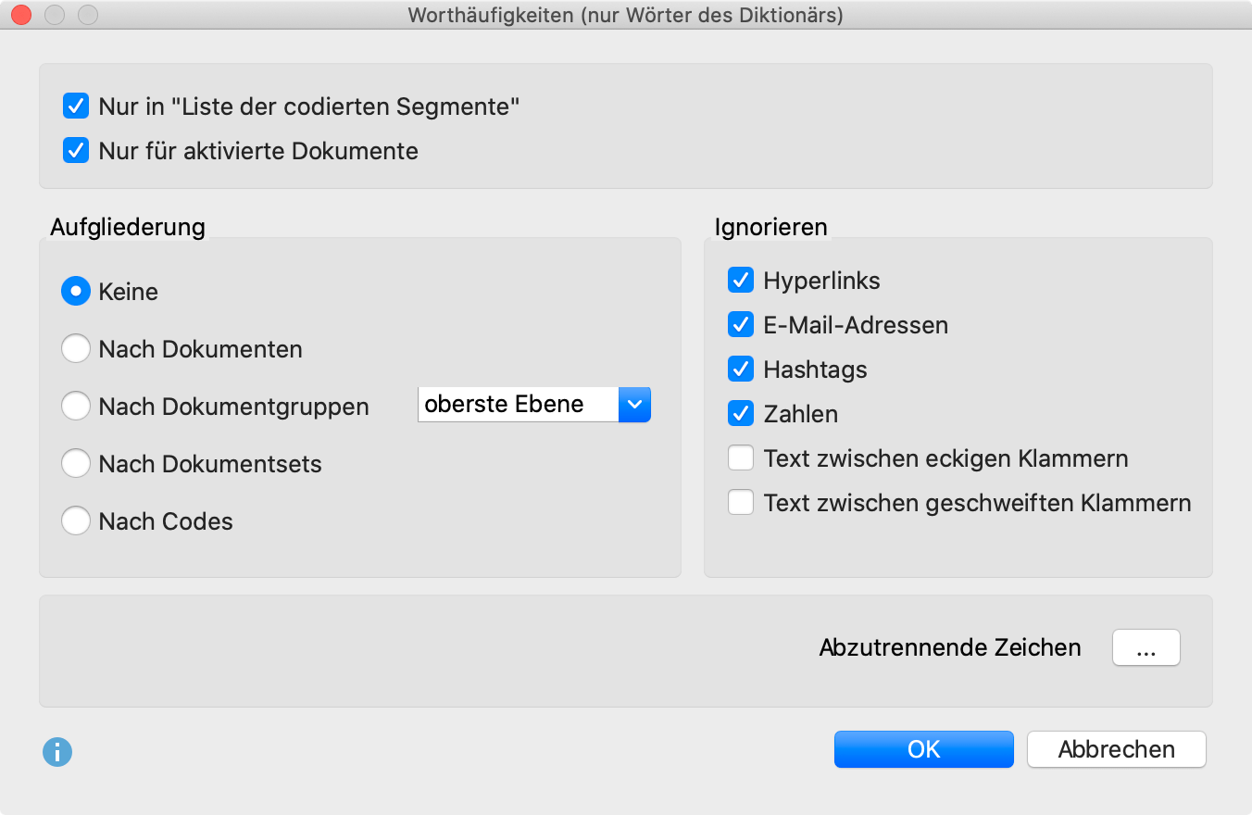Enable Text zwischen eckigen Klammern

click(x=741, y=458)
